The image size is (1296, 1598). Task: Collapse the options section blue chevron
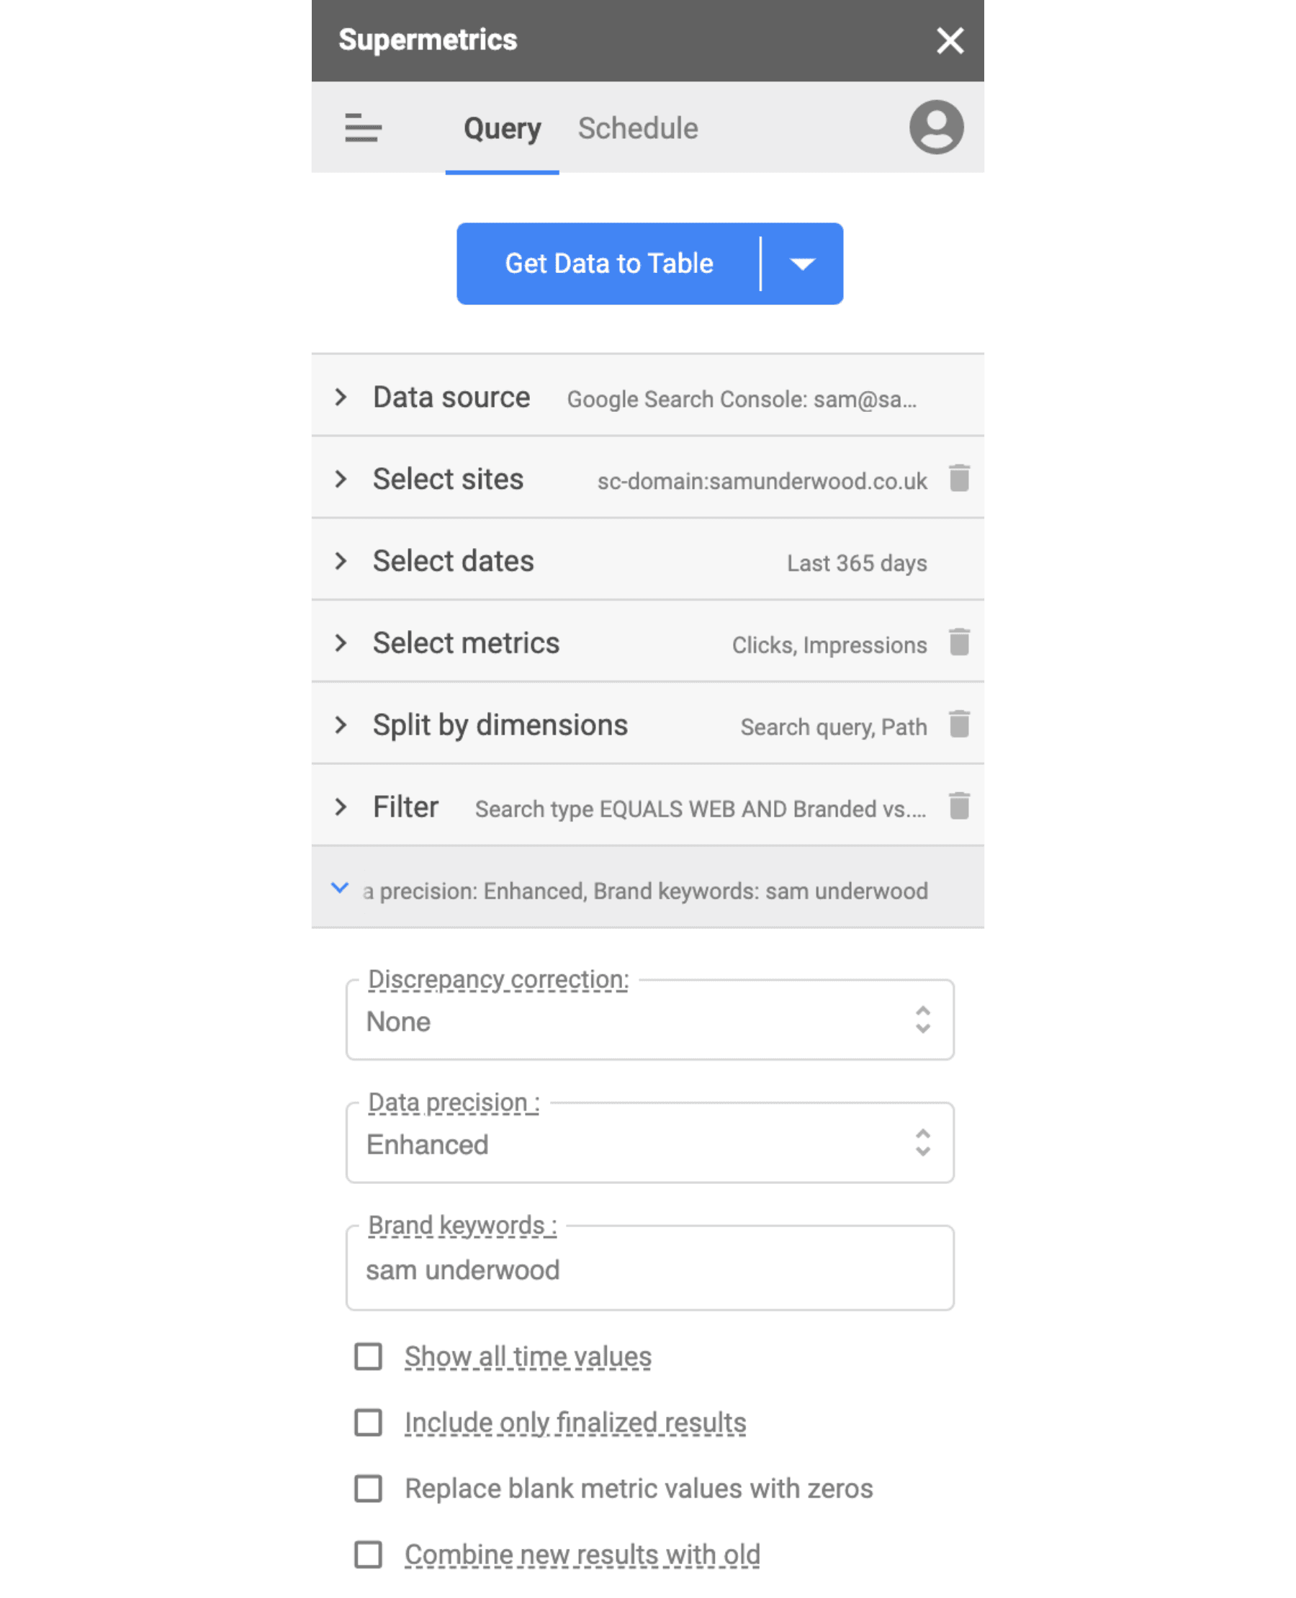coord(340,888)
